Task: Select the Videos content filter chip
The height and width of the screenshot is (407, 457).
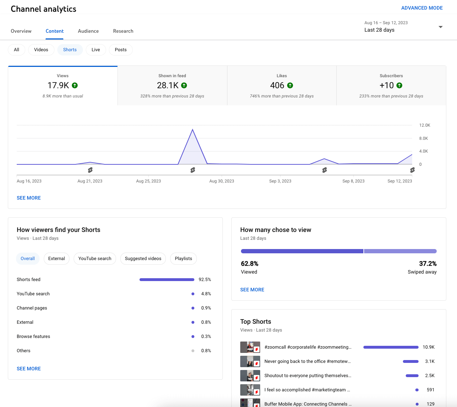Action: (41, 50)
